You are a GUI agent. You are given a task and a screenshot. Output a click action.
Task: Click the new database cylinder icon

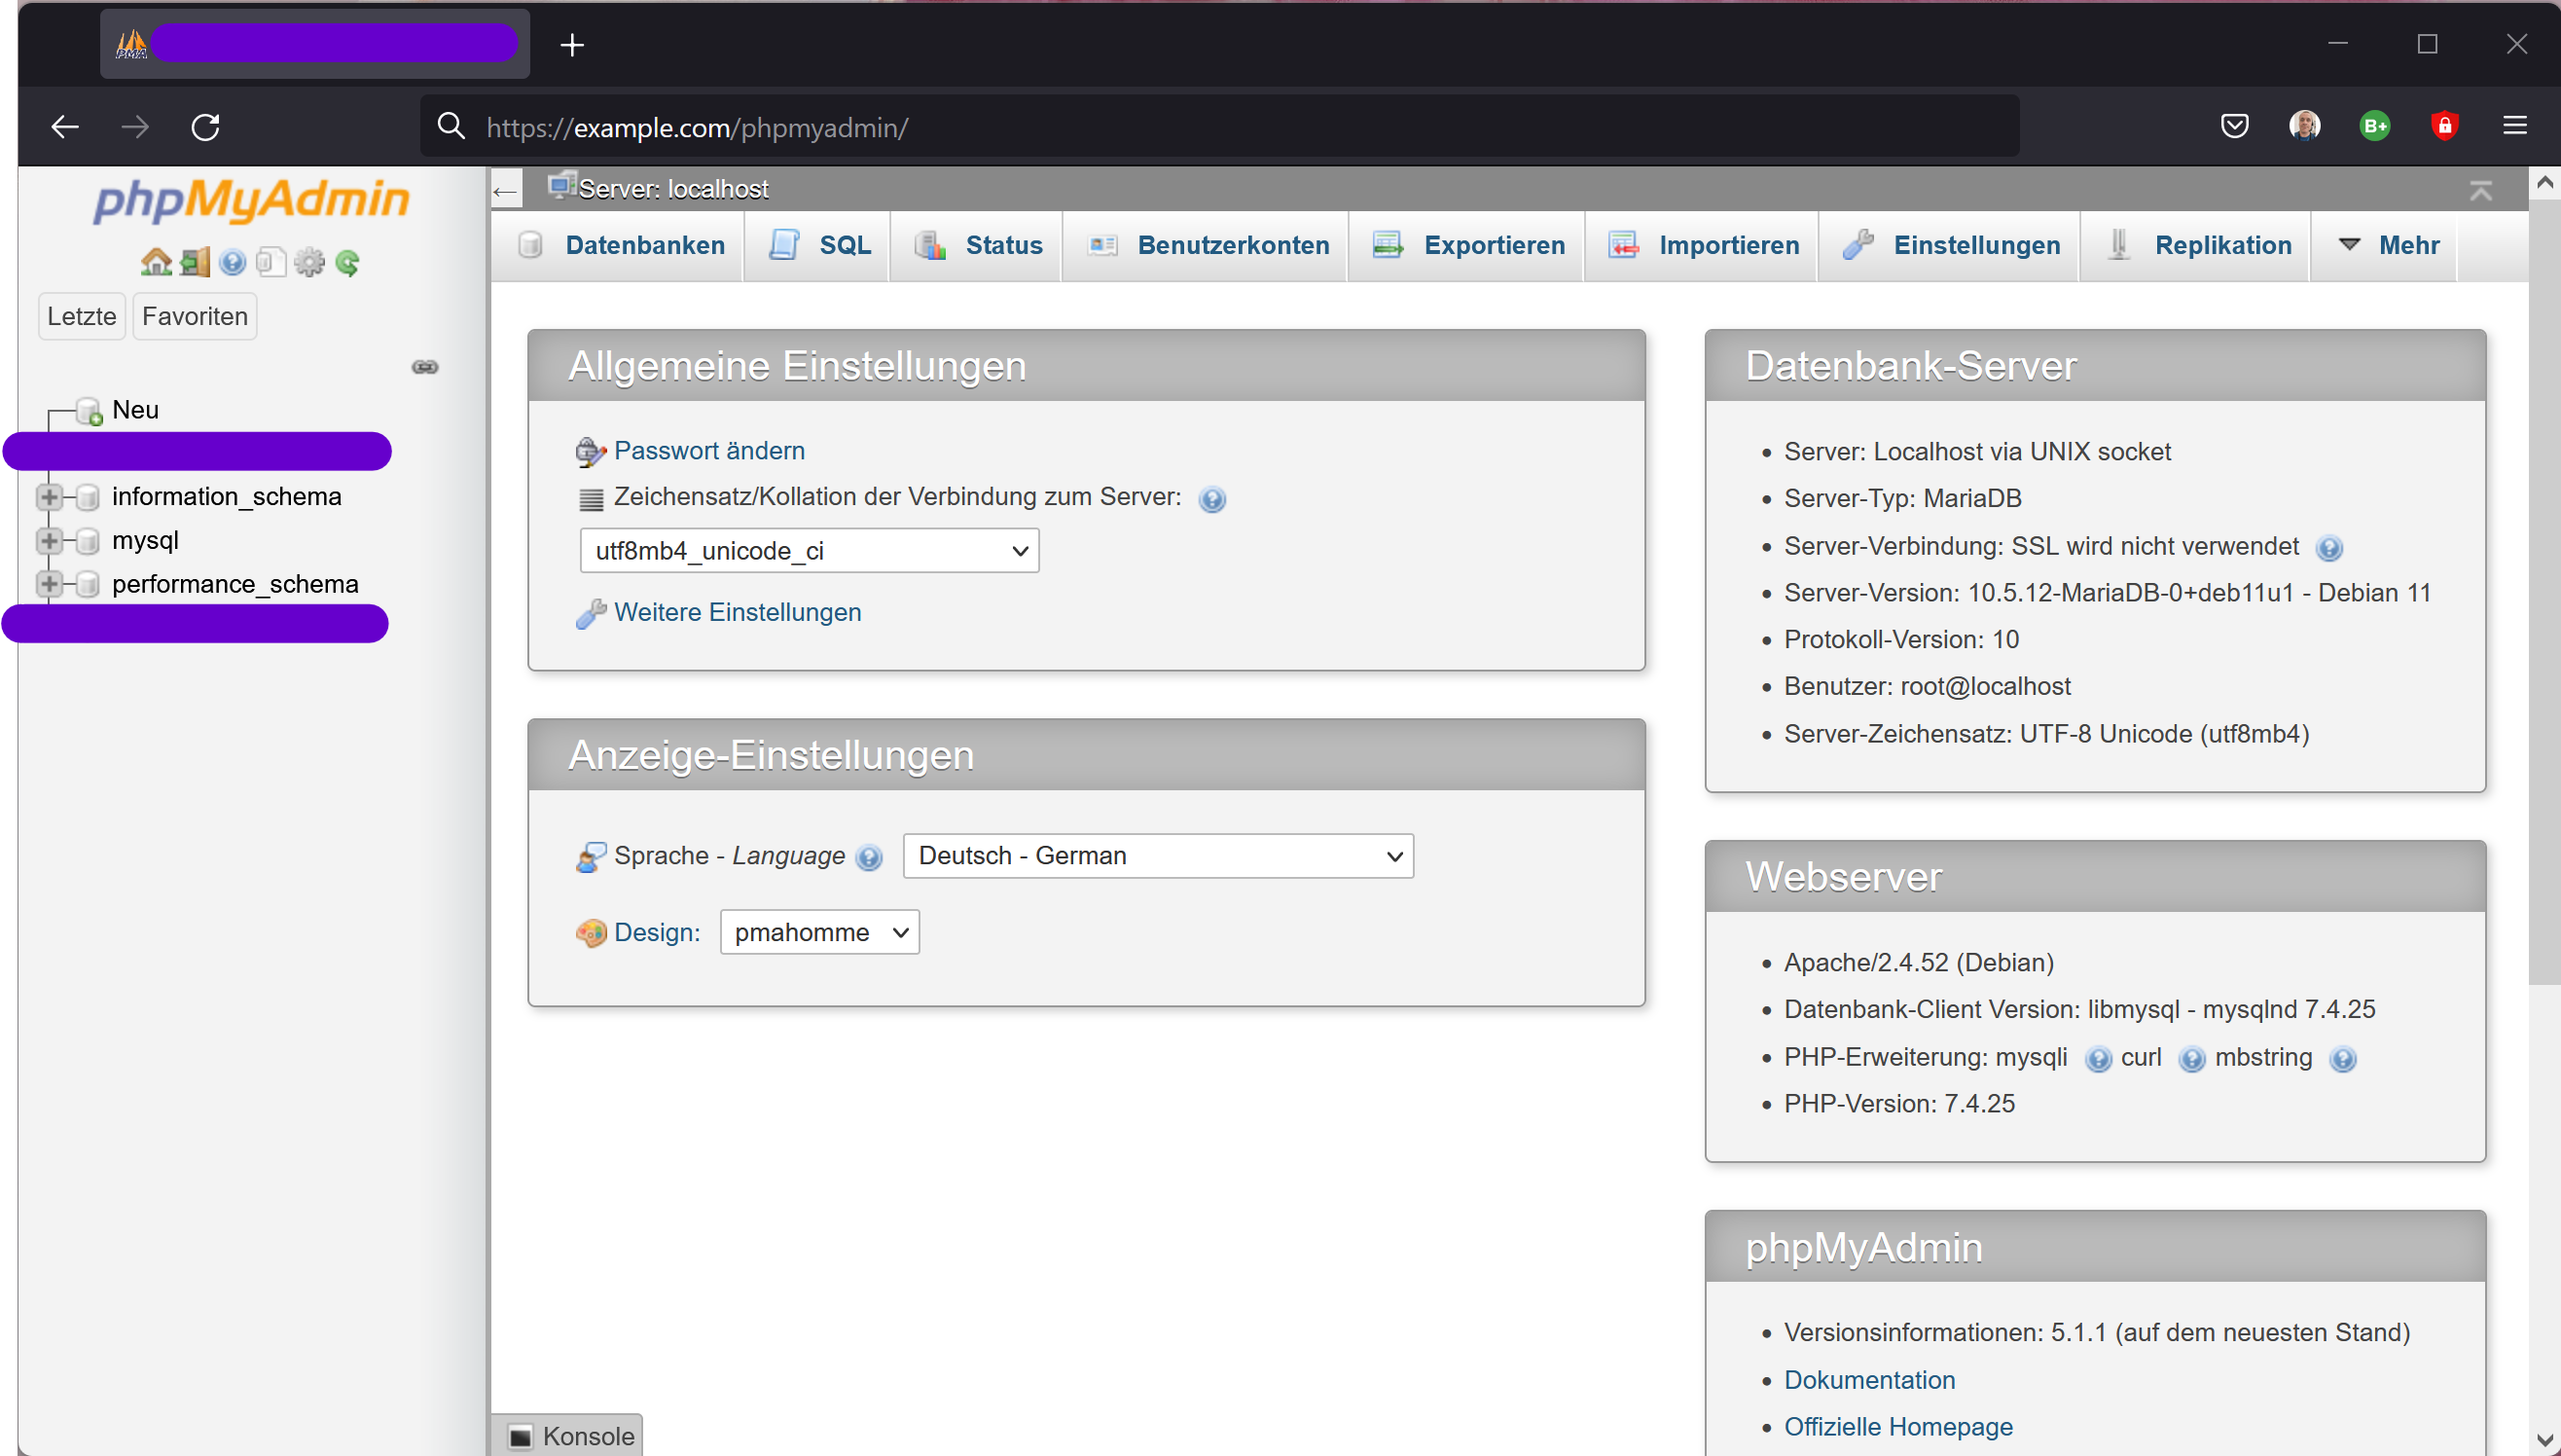(90, 410)
